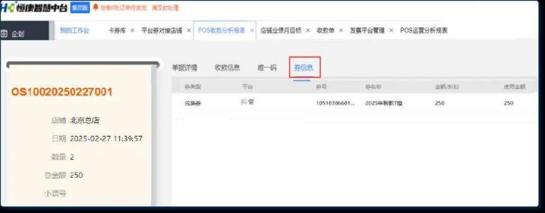Screen dimensions: 545x213
Task: Close the POS收款分析报表 tab
Action: click(x=251, y=30)
